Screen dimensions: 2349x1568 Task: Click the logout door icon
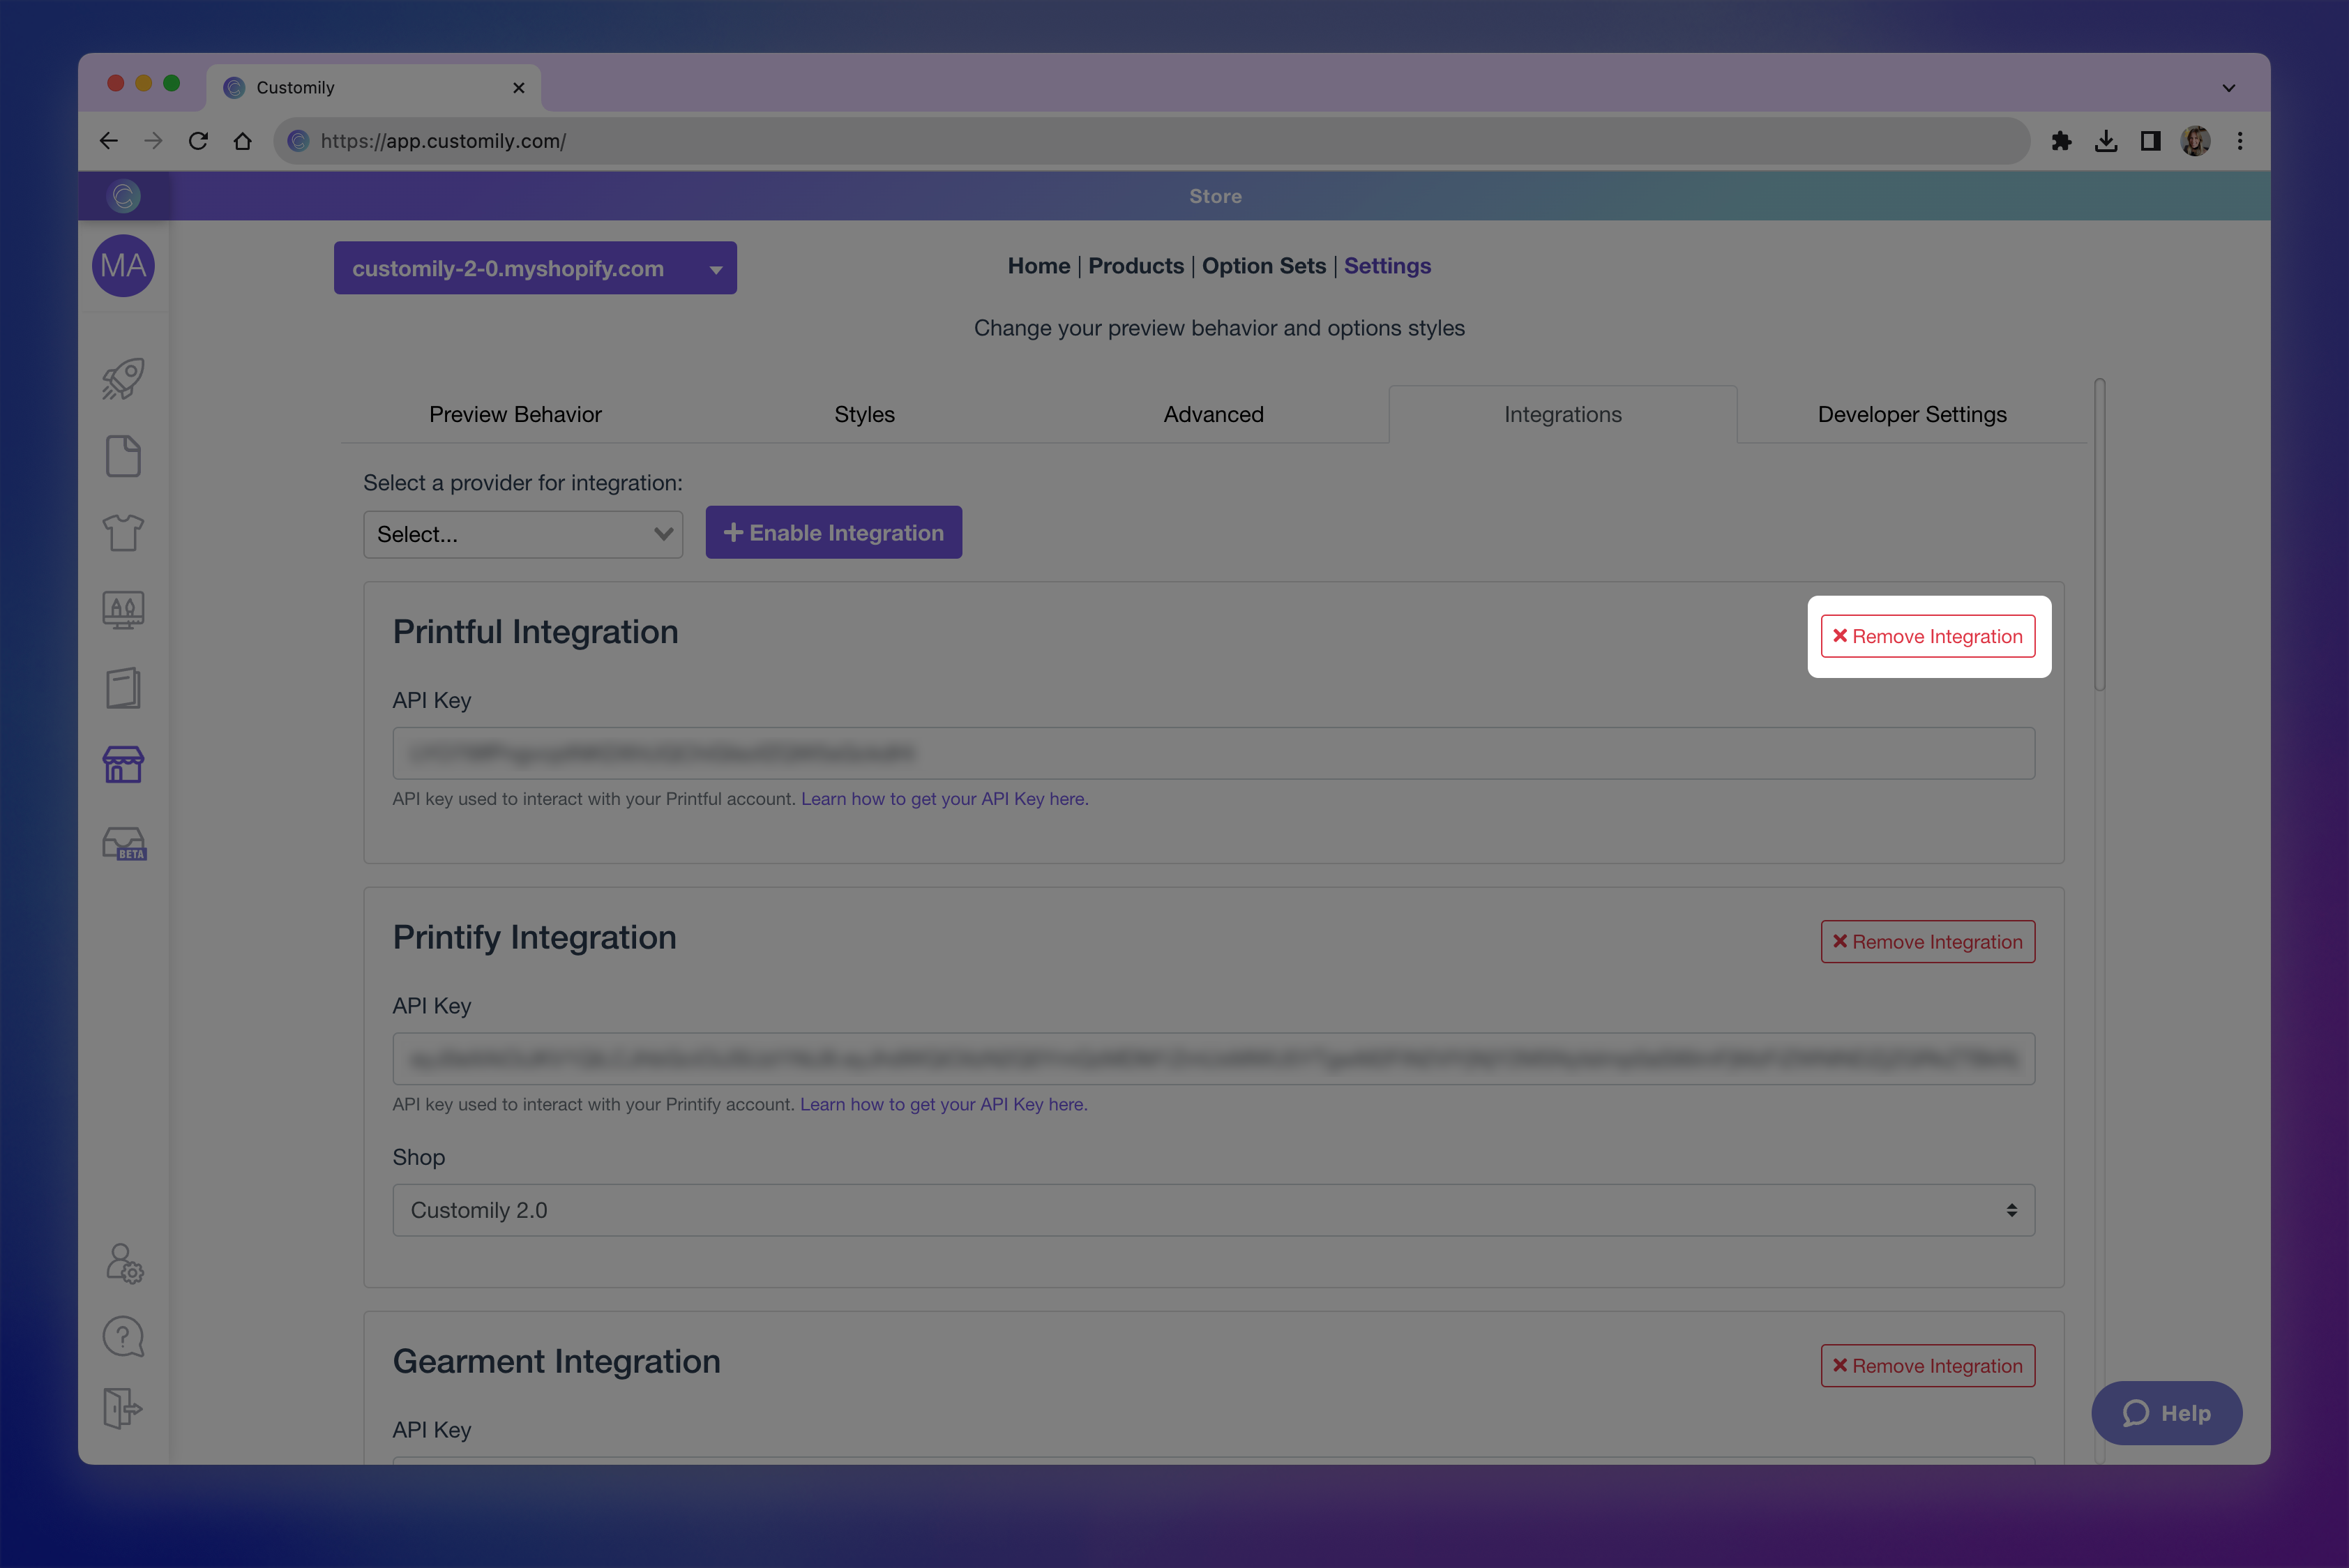(x=123, y=1408)
